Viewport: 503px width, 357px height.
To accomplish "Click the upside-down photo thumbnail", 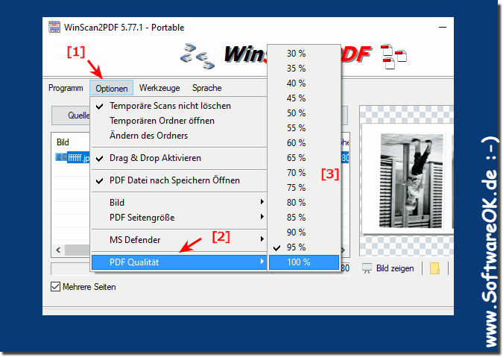I will click(411, 181).
